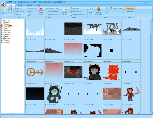
Task: Click the Export to FLA icon
Action: 41,9
